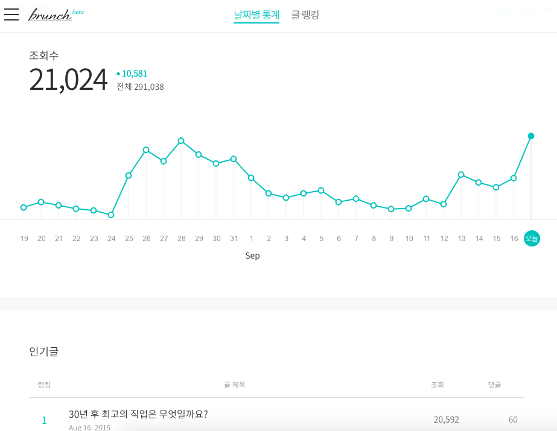Image resolution: width=557 pixels, height=431 pixels.
Task: Click the ranking number 1 in 인기글
Action: coord(44,420)
